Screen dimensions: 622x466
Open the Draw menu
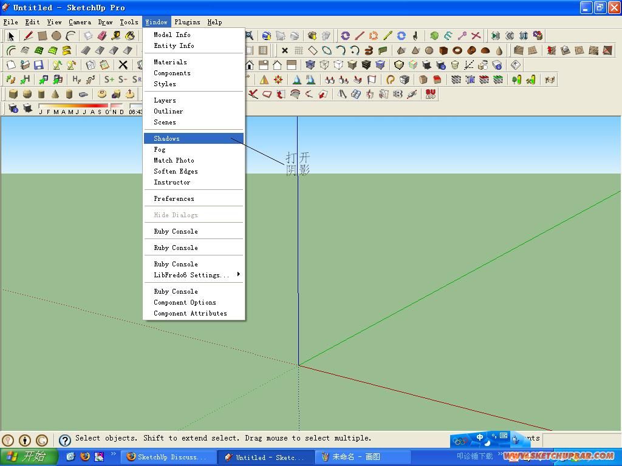(x=105, y=22)
